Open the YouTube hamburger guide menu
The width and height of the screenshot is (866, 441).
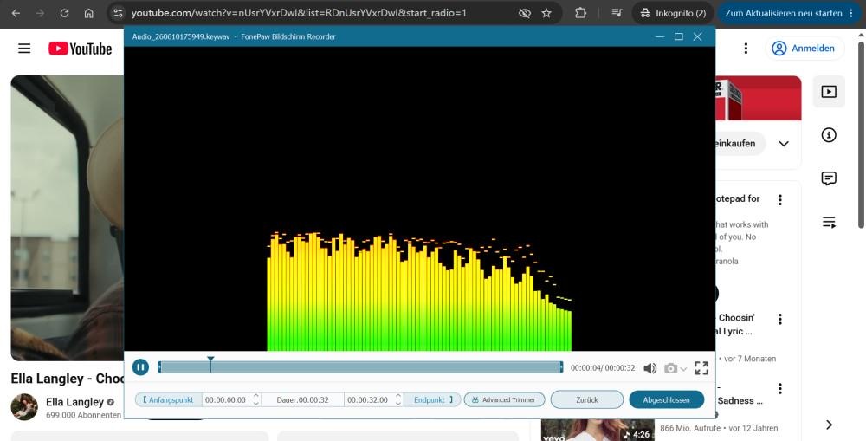24,48
